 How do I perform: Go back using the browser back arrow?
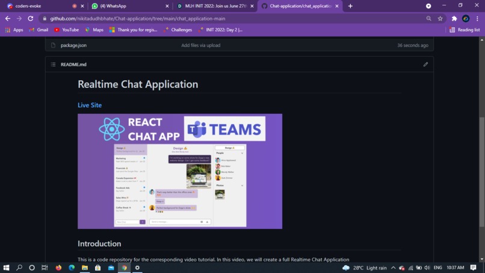click(x=8, y=19)
